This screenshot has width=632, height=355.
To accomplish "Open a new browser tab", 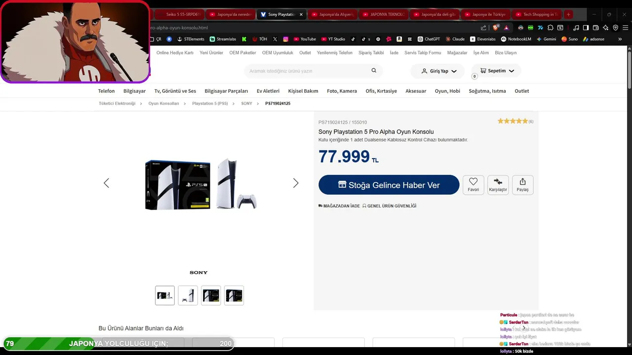I will click(568, 14).
